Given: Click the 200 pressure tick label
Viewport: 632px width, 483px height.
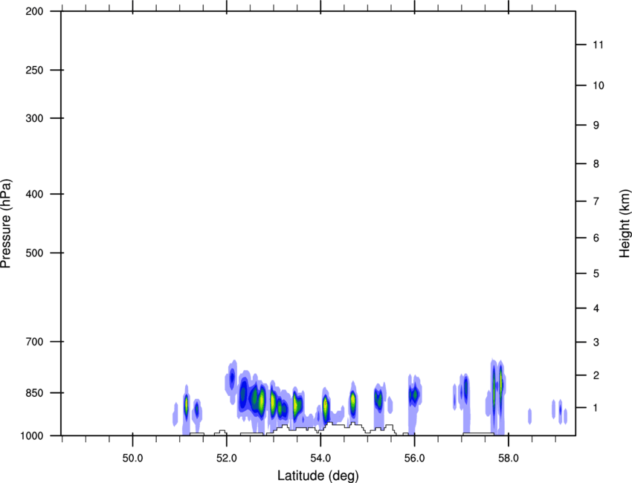Looking at the screenshot, I should coord(34,11).
